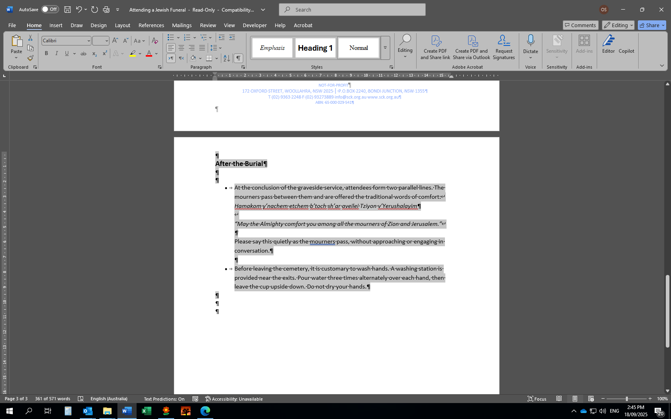Screen dimensions: 671x419
Task: Toggle Bold formatting
Action: (46, 53)
